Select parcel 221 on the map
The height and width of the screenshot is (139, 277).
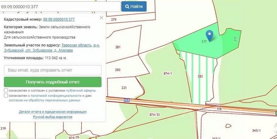[124, 88]
